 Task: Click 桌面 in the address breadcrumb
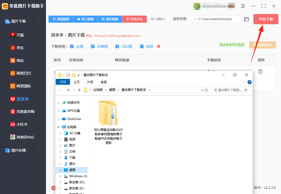click(x=112, y=90)
